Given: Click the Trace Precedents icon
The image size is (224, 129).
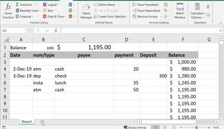Looking at the screenshot, I should tap(143, 5).
